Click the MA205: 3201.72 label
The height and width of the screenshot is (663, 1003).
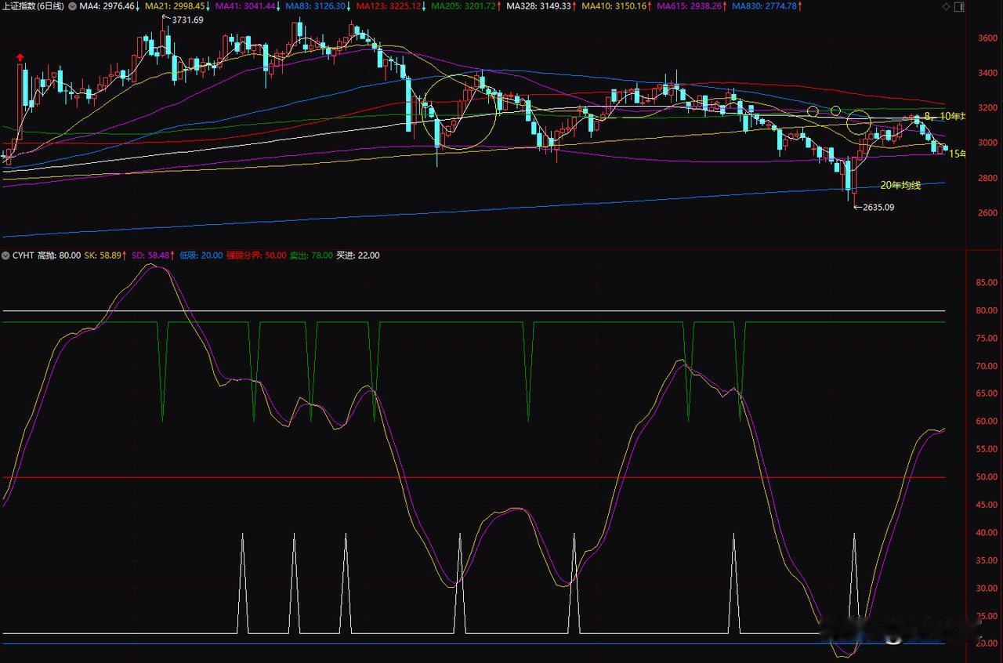click(x=465, y=6)
